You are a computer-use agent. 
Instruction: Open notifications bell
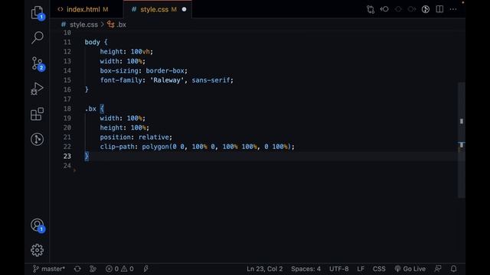(x=454, y=269)
